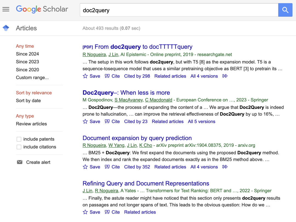Image resolution: width=296 pixels, height=222 pixels.
Task: Click the Save star for docTTTTTquery paper
Action: [x=85, y=76]
